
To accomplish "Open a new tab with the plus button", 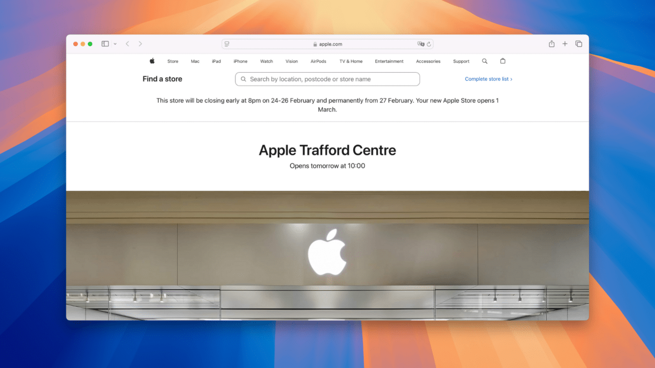I will pos(565,44).
